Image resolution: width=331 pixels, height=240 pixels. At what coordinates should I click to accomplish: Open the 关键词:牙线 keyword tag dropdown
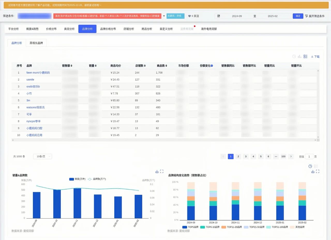[x=175, y=16]
